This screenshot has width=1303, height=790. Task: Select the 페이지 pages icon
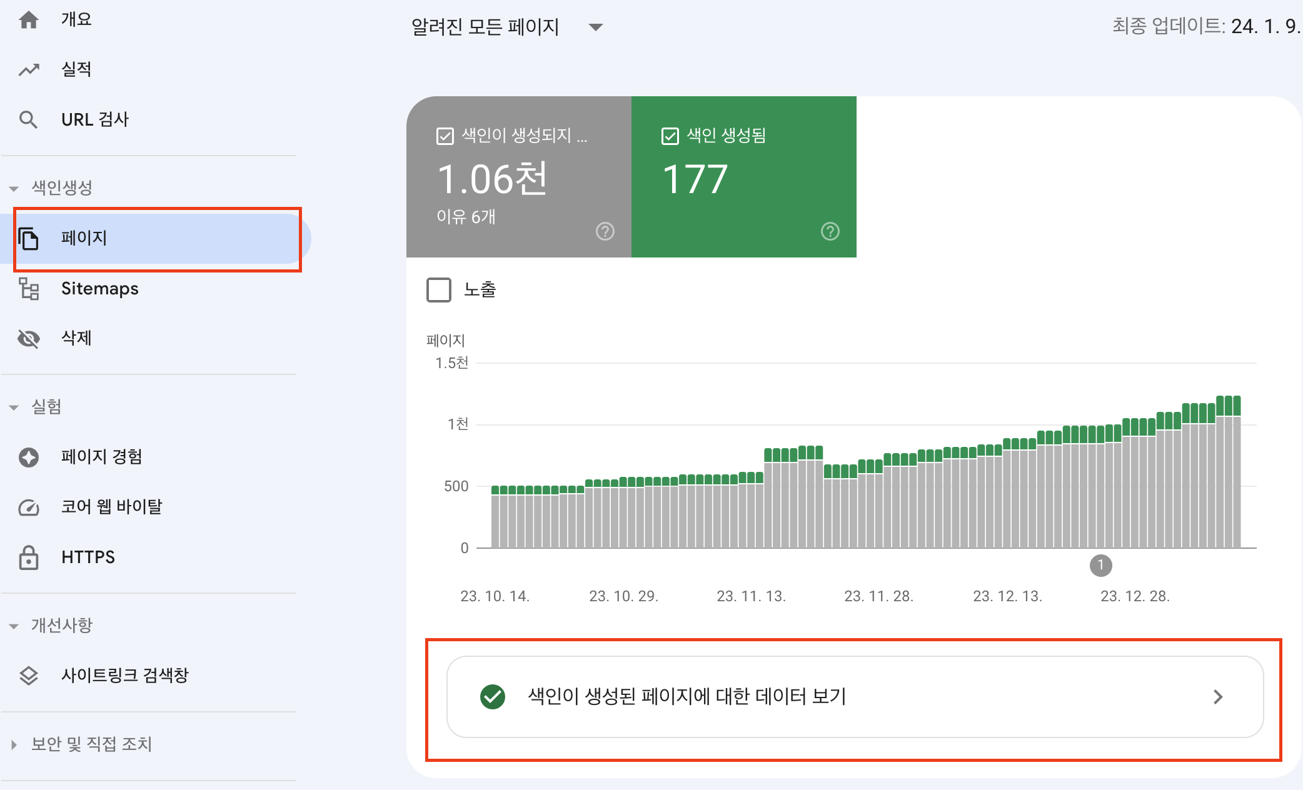pyautogui.click(x=29, y=238)
